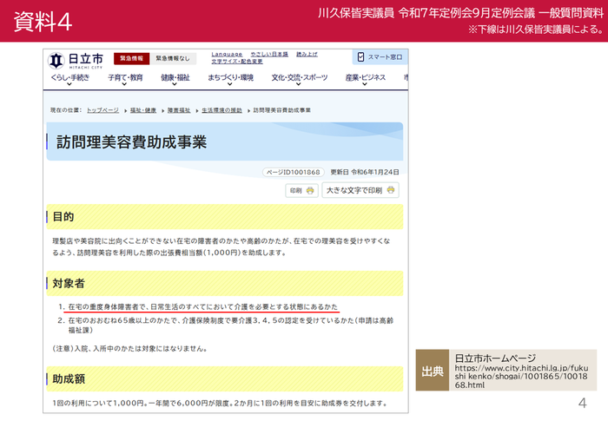Click the 更新日 令和6年1月24日 text
Viewport: 608px width, 421px height.
(365, 172)
